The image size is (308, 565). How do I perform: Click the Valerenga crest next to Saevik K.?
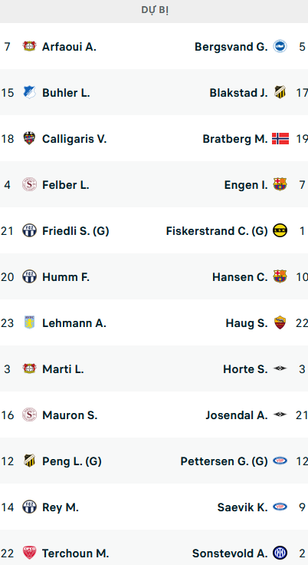[280, 507]
